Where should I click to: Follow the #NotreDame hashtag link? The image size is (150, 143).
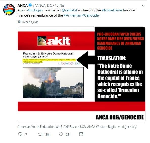(112, 10)
